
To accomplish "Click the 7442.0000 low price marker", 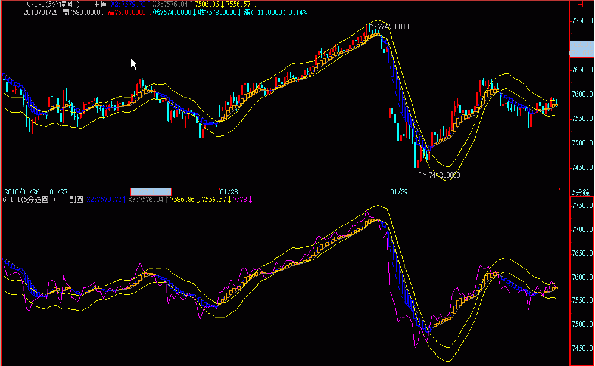I will click(x=444, y=175).
